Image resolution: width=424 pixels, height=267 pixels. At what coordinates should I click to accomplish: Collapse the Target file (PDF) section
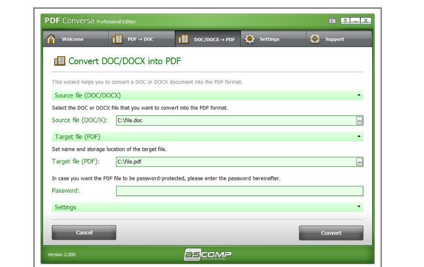click(x=359, y=136)
